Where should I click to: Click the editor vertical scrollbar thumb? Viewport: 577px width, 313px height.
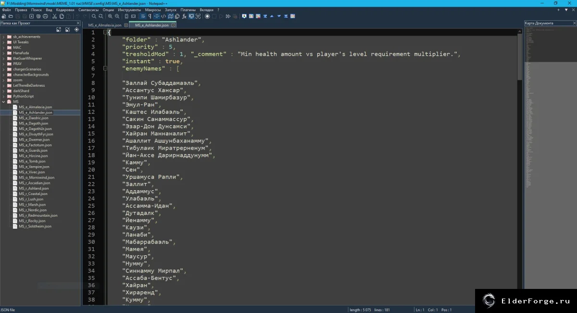(x=520, y=55)
